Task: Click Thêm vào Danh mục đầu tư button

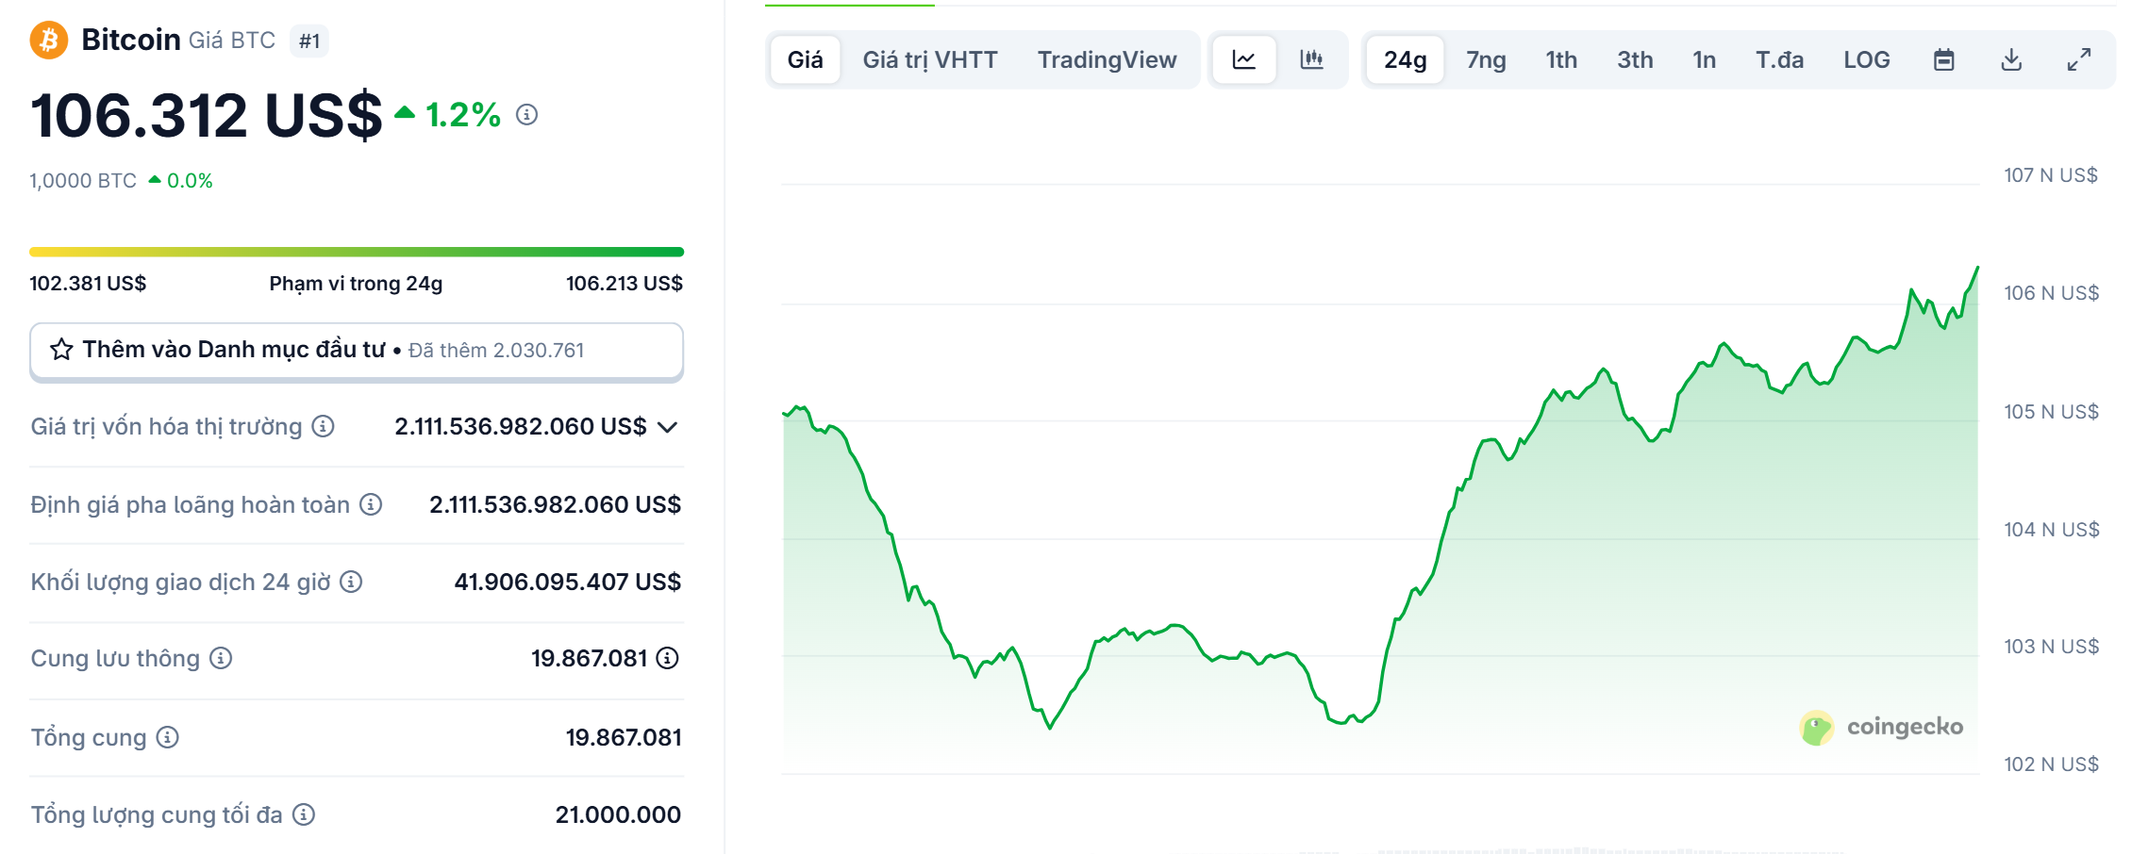Action: click(x=357, y=351)
